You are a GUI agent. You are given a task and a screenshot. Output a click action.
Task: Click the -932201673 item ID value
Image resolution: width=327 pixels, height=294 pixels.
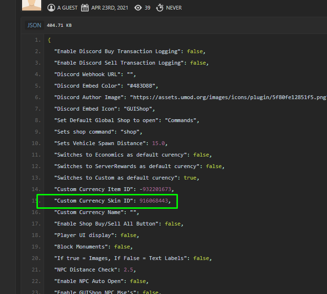click(x=155, y=189)
